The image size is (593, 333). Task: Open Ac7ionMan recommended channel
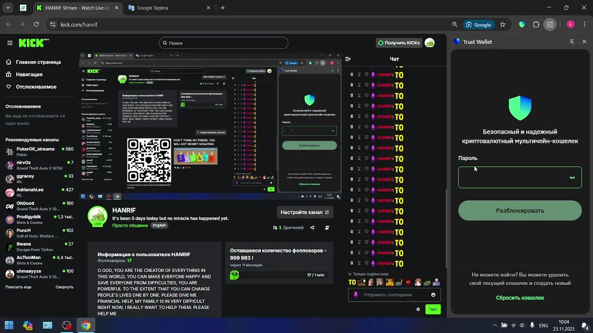coord(39,260)
